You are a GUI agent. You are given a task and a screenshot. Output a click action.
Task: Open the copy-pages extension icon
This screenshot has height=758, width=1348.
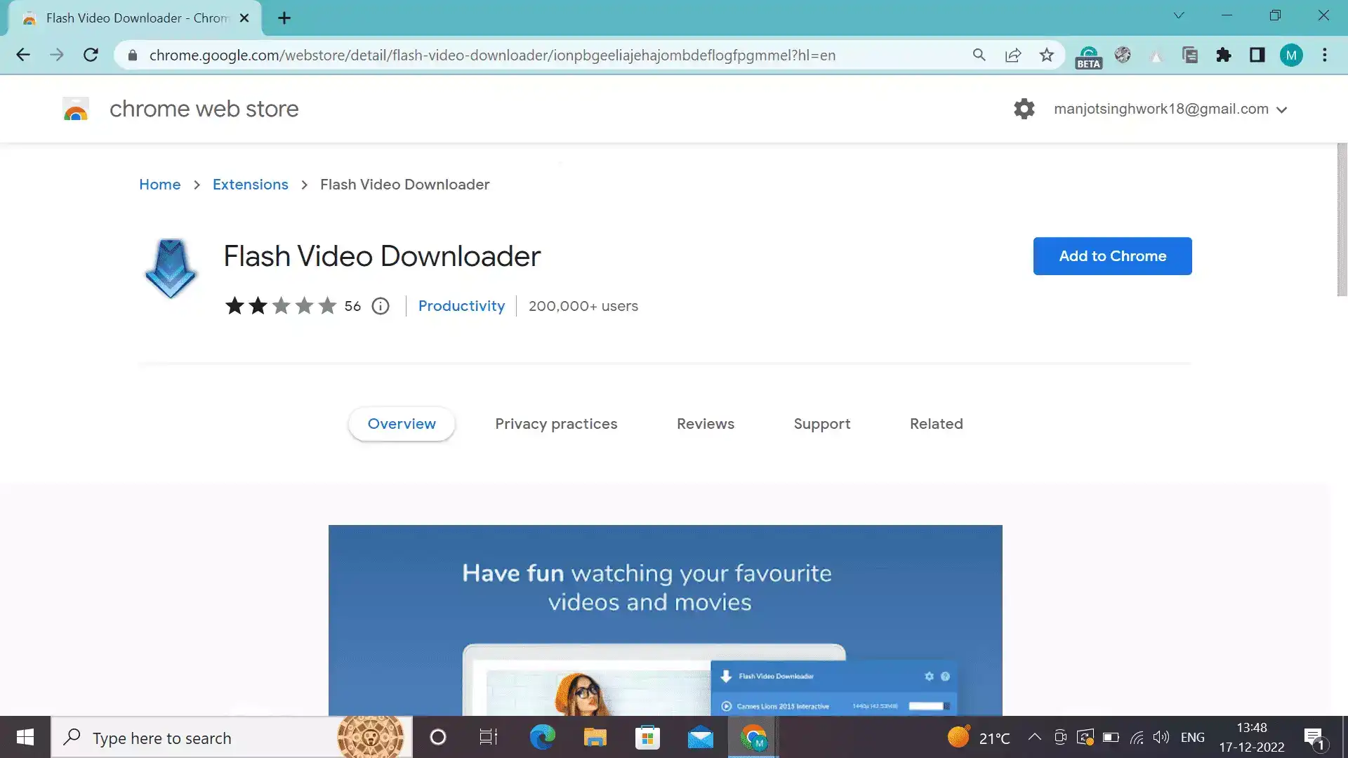tap(1190, 55)
